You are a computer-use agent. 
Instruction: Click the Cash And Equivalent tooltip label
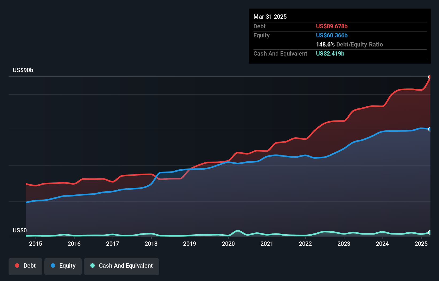280,53
